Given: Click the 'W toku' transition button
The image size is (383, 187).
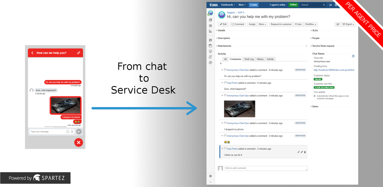Looking at the screenshot, I should pos(298,24).
